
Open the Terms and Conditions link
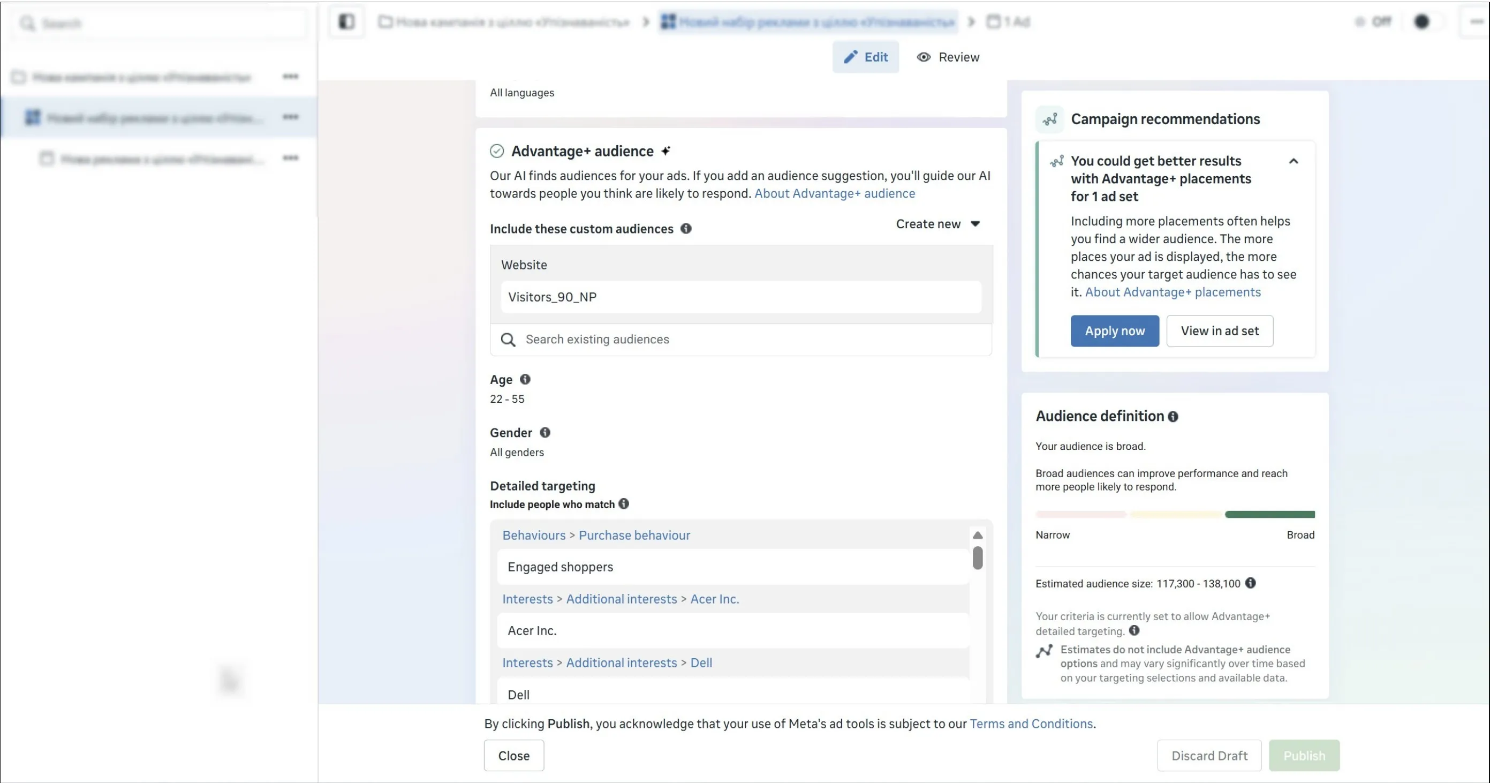[x=1031, y=724]
